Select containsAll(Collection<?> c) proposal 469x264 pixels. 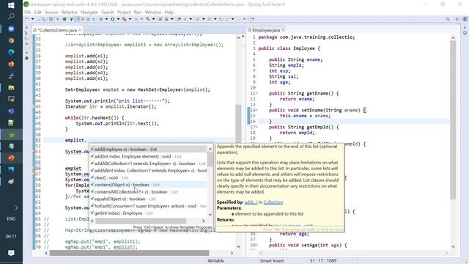[148, 192]
